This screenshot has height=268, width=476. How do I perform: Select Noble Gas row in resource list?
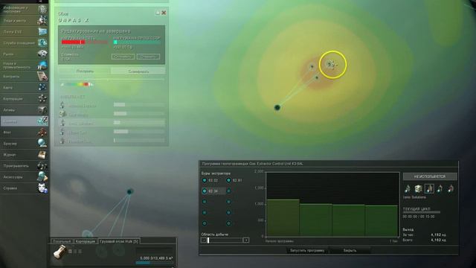112,133
